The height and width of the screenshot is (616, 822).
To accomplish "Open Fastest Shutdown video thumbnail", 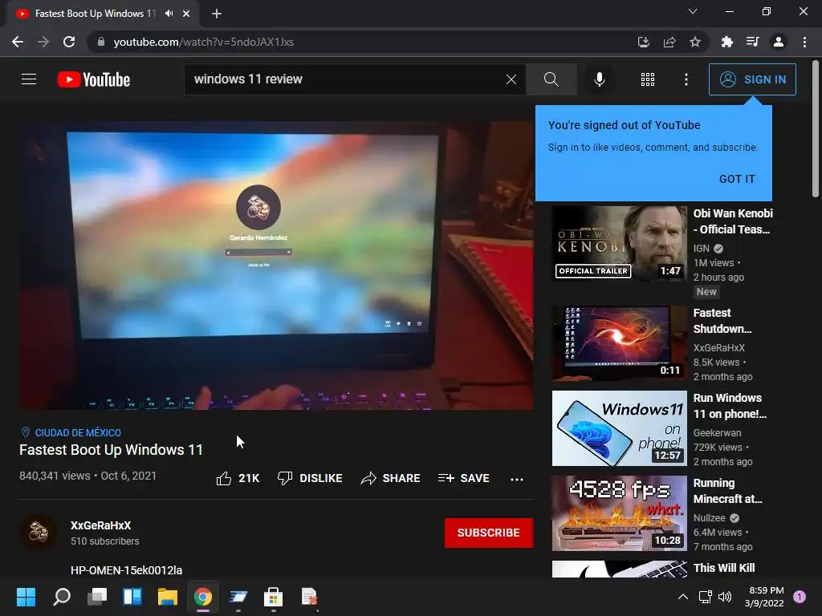I will click(619, 342).
